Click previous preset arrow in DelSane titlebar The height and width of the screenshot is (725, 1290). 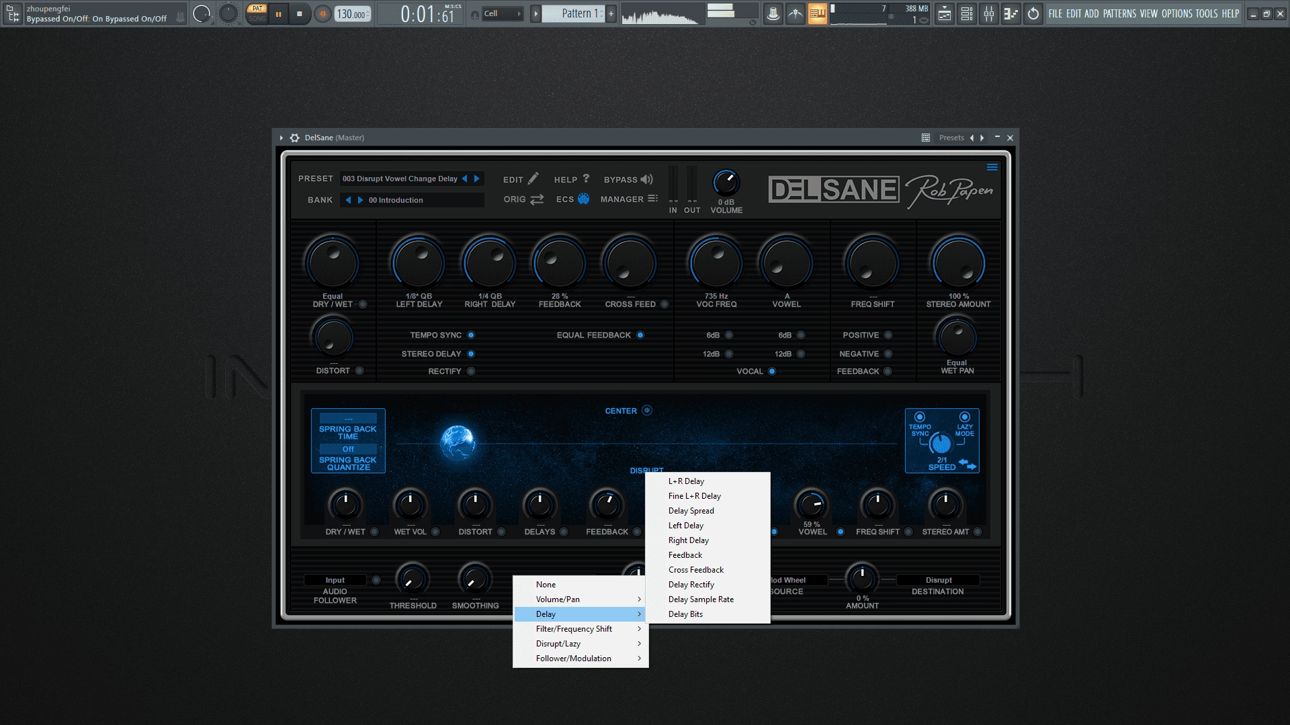pos(972,138)
